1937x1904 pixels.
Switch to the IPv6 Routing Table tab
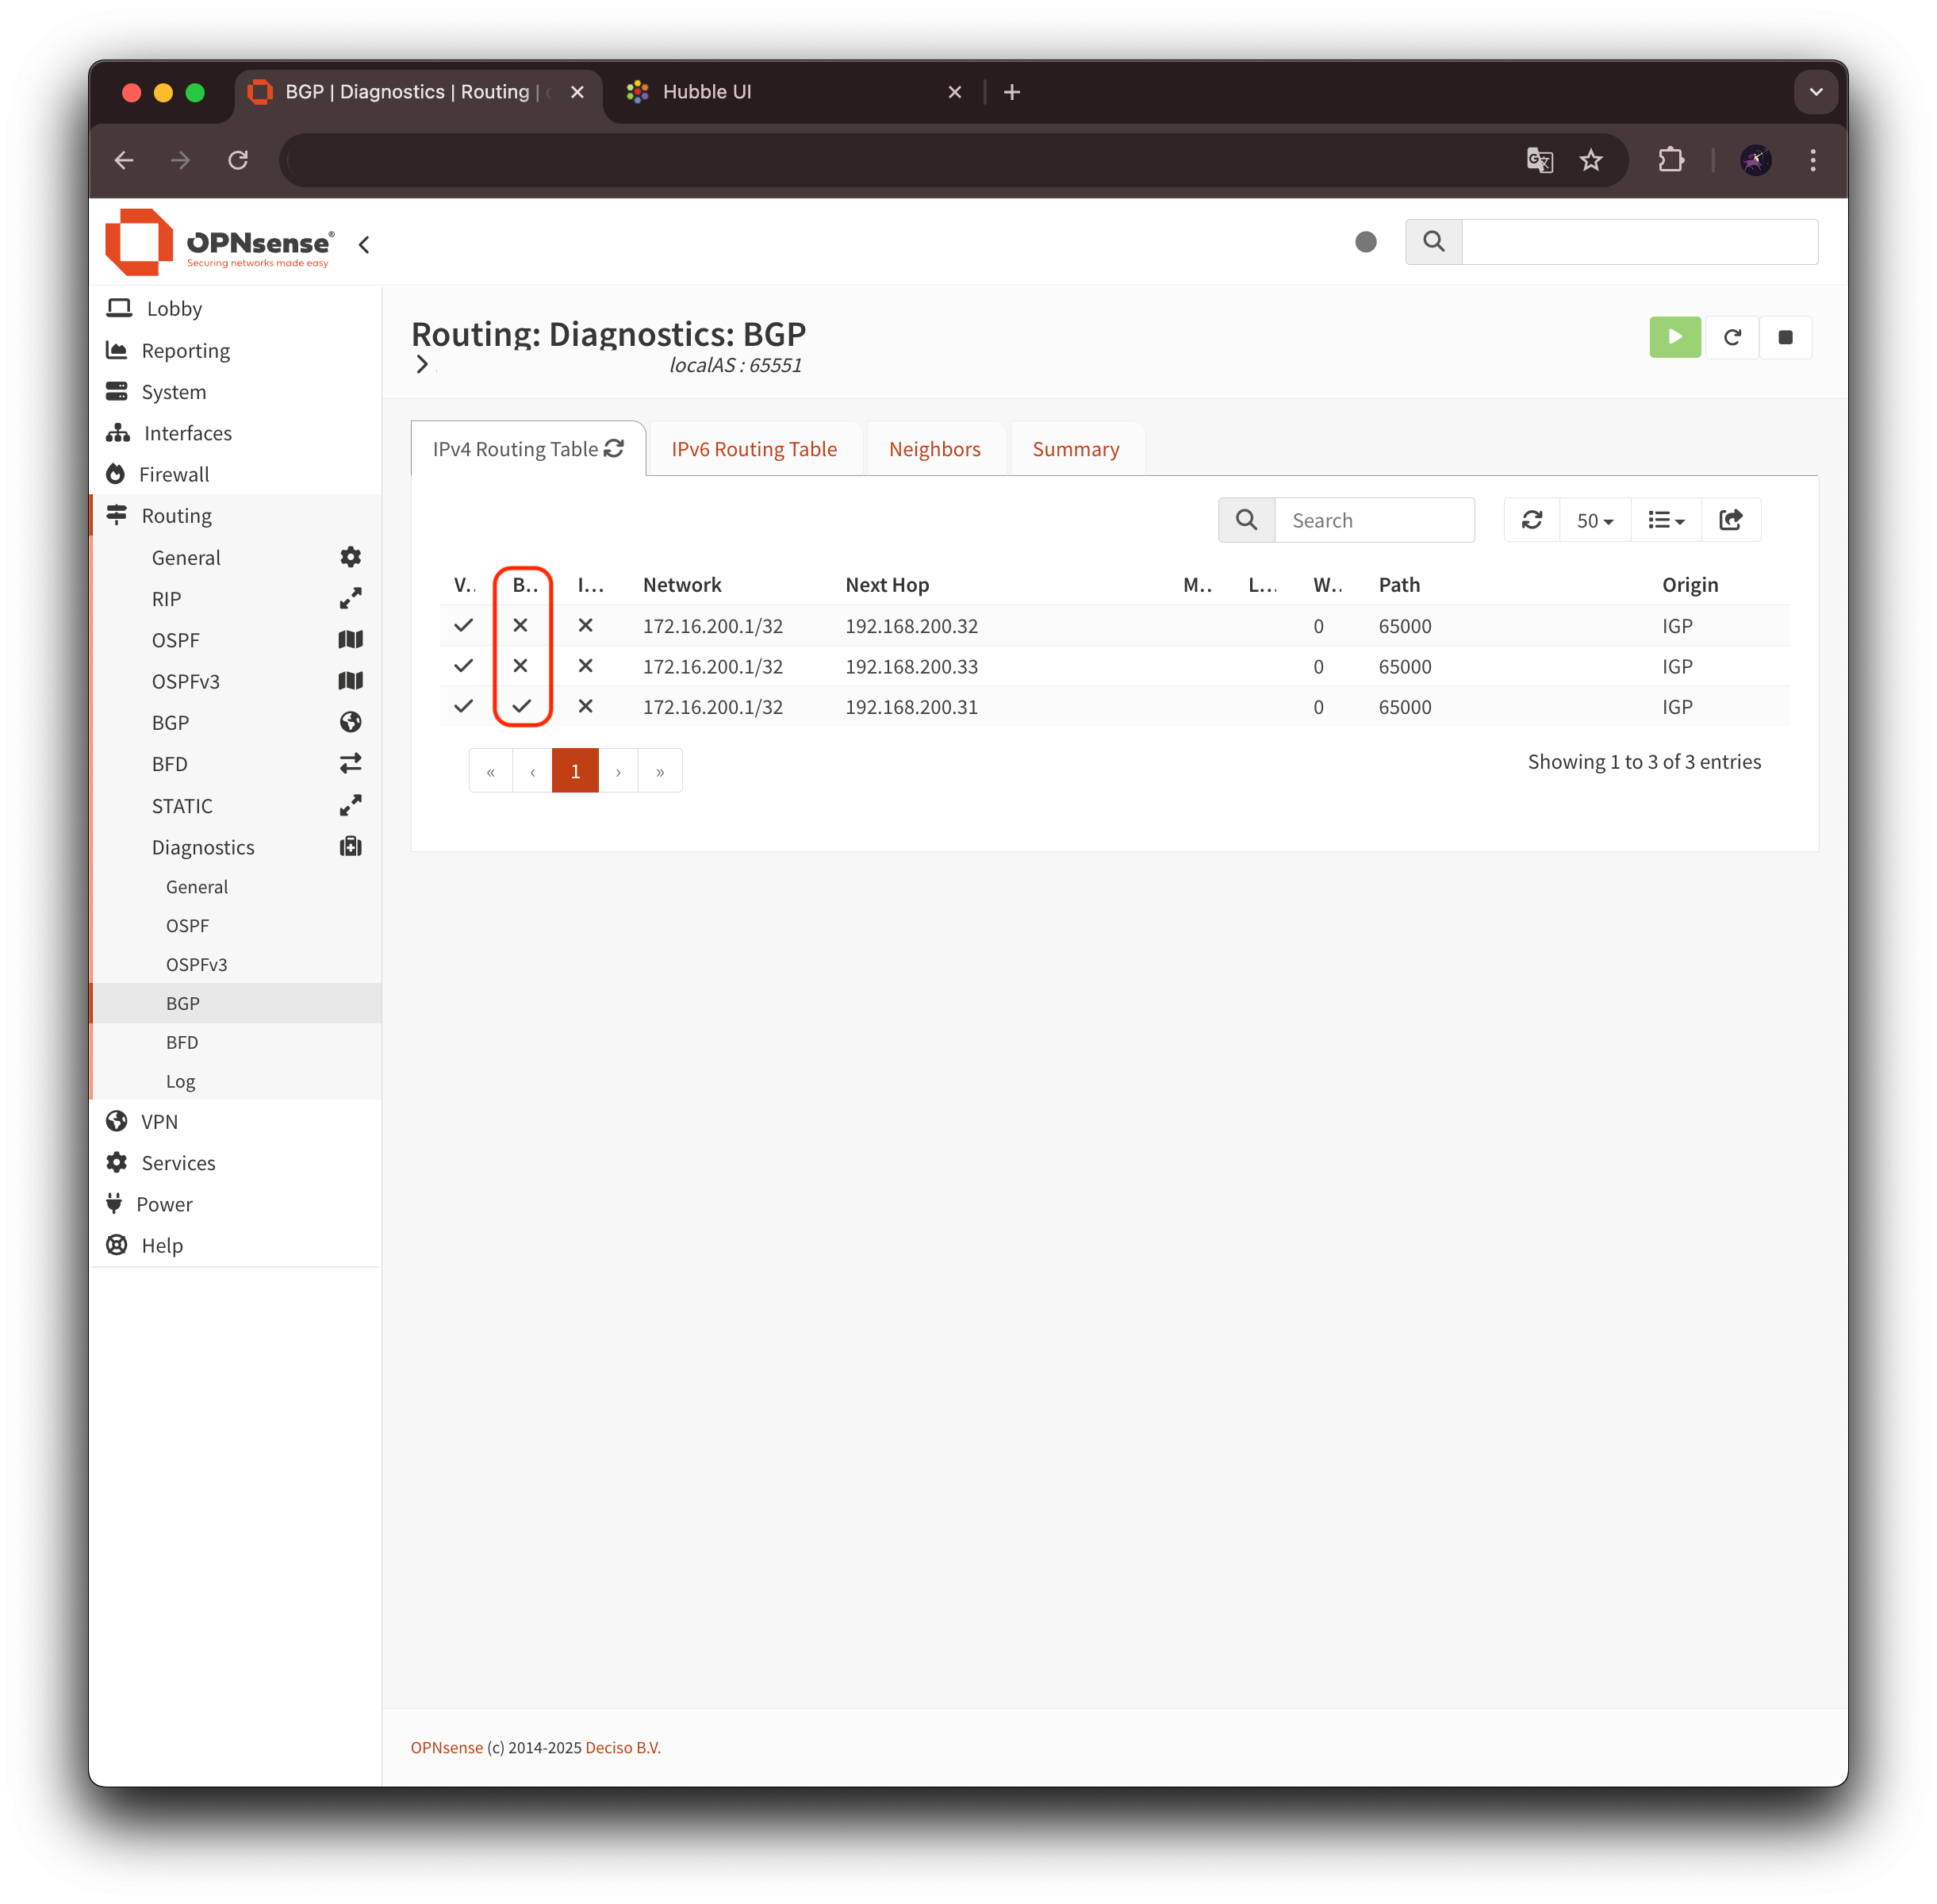click(x=753, y=449)
